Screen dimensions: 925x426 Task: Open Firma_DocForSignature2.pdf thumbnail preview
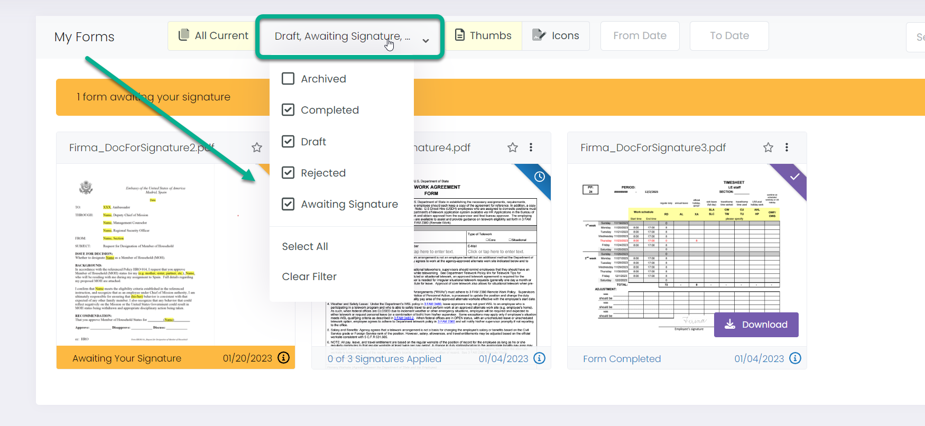(x=163, y=255)
